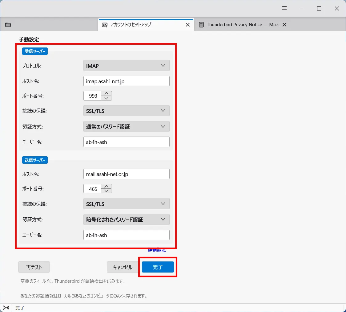Image resolution: width=346 pixels, height=312 pixels.
Task: Close the Thunderbird Privacy Notice tab
Action: pos(284,24)
